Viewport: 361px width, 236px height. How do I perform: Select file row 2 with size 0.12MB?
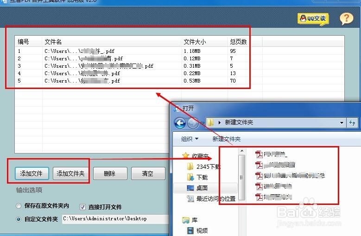tap(180, 58)
